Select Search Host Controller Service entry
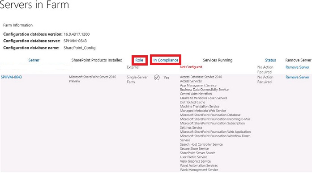The width and height of the screenshot is (312, 173). click(x=201, y=144)
